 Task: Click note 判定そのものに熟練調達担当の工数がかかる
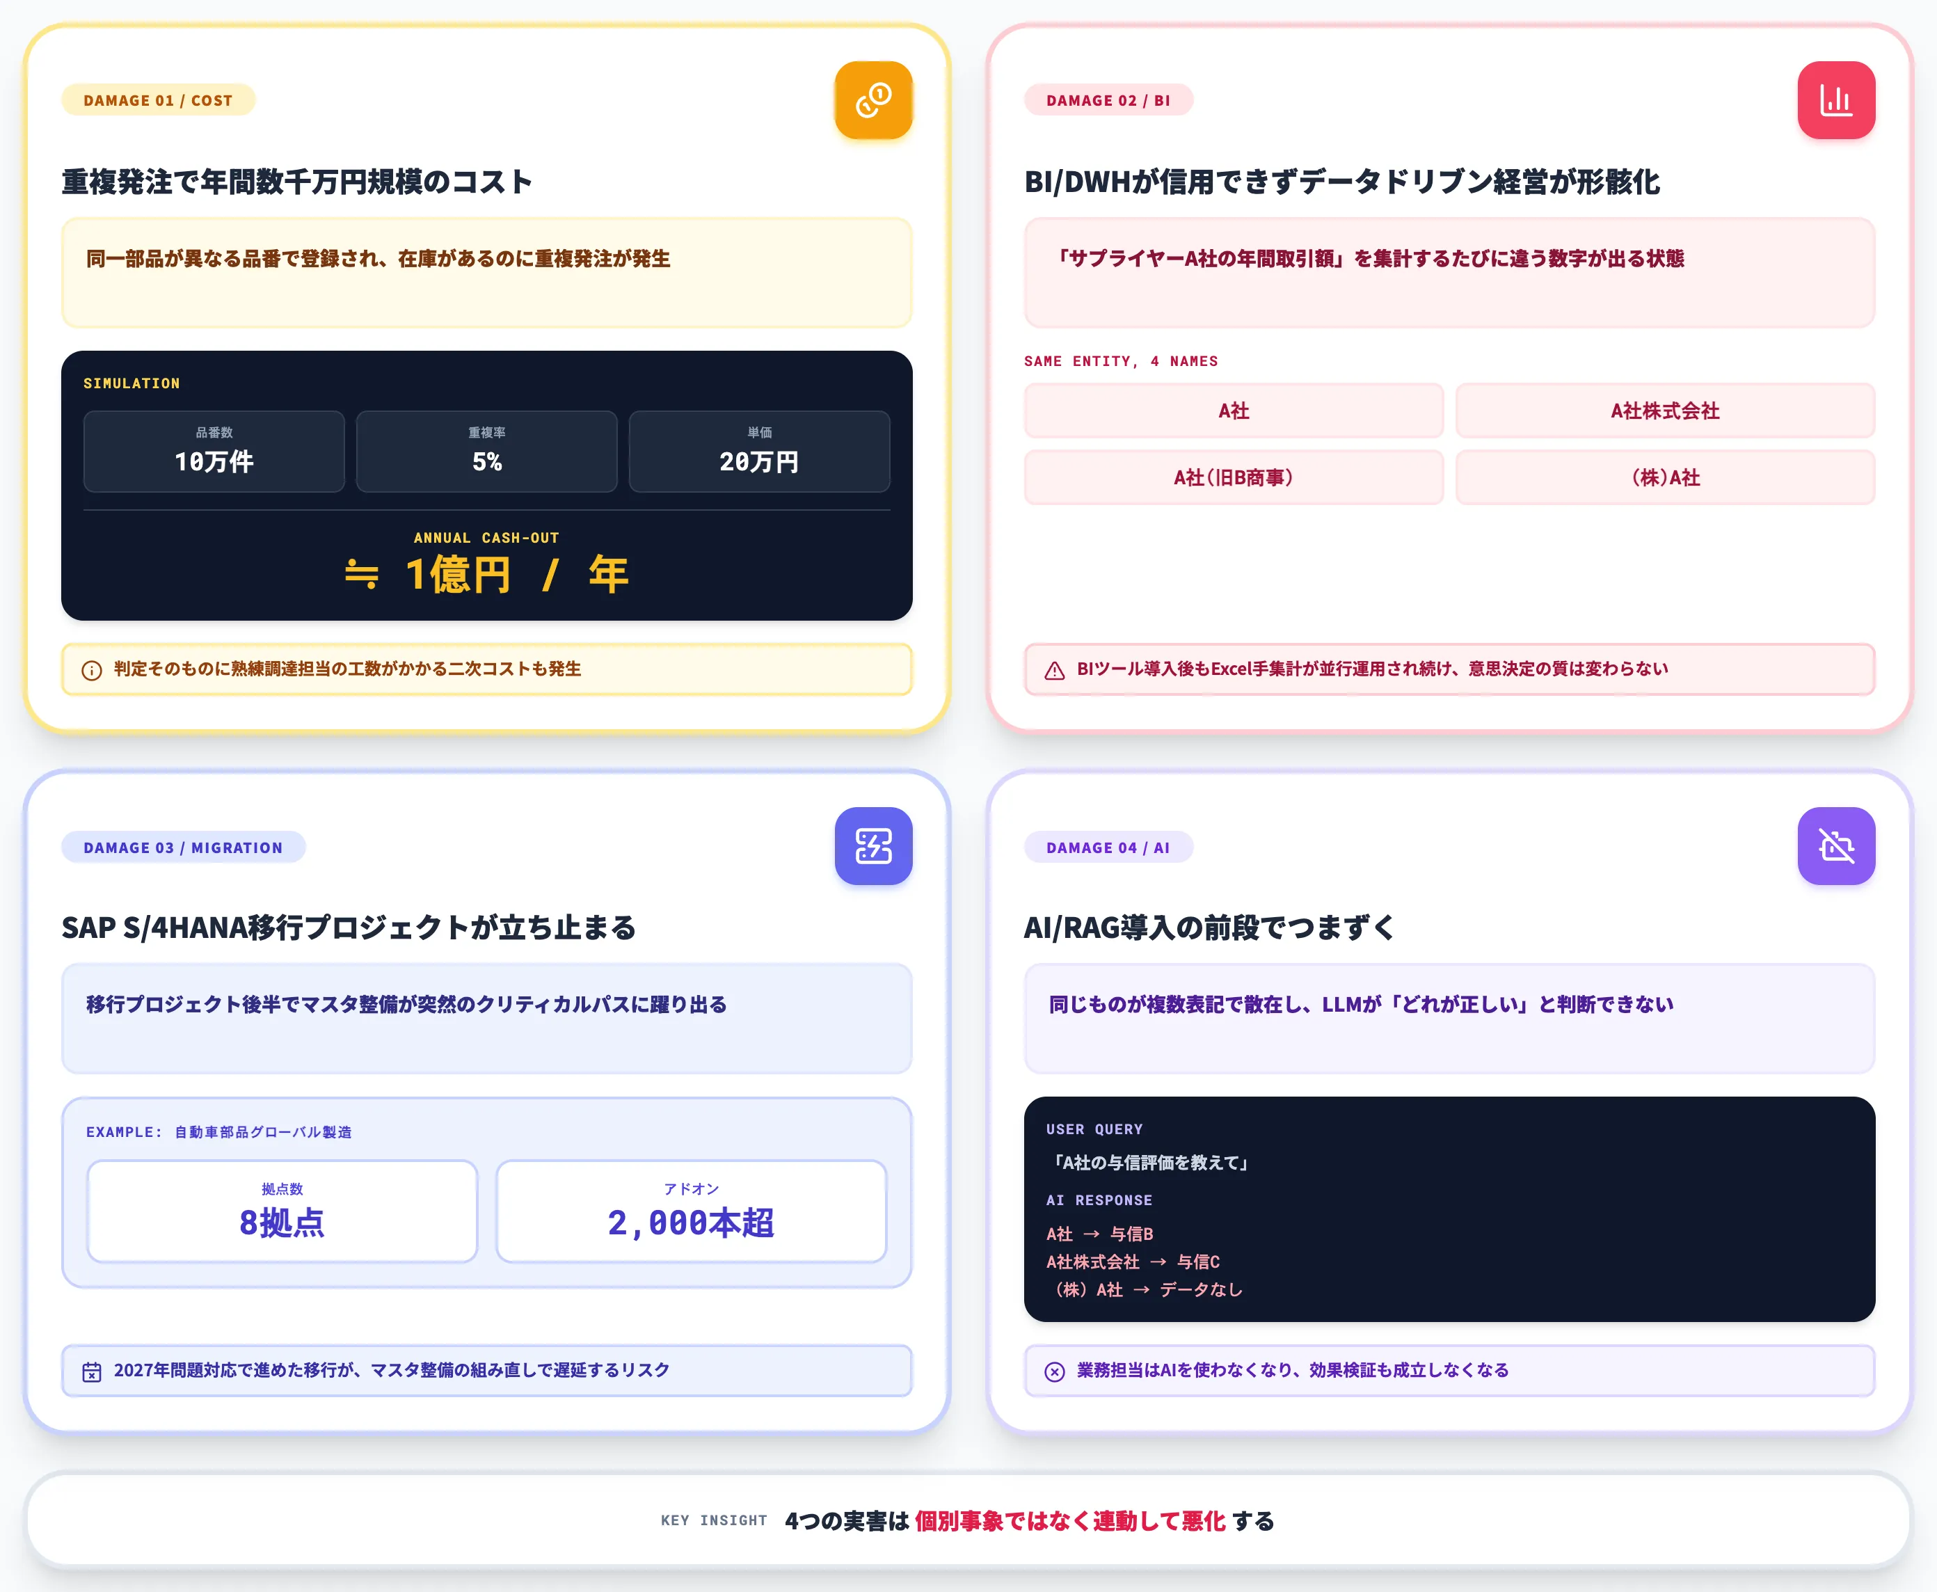[x=348, y=669]
